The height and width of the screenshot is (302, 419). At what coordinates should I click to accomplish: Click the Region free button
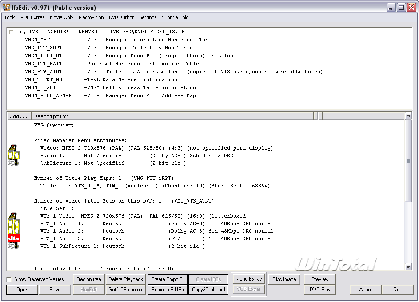click(89, 279)
